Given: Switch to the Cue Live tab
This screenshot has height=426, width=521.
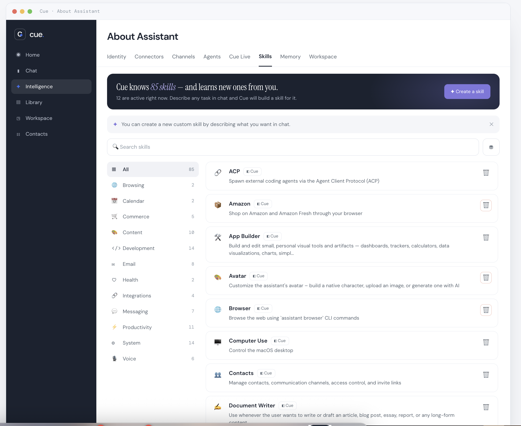Looking at the screenshot, I should pyautogui.click(x=240, y=57).
